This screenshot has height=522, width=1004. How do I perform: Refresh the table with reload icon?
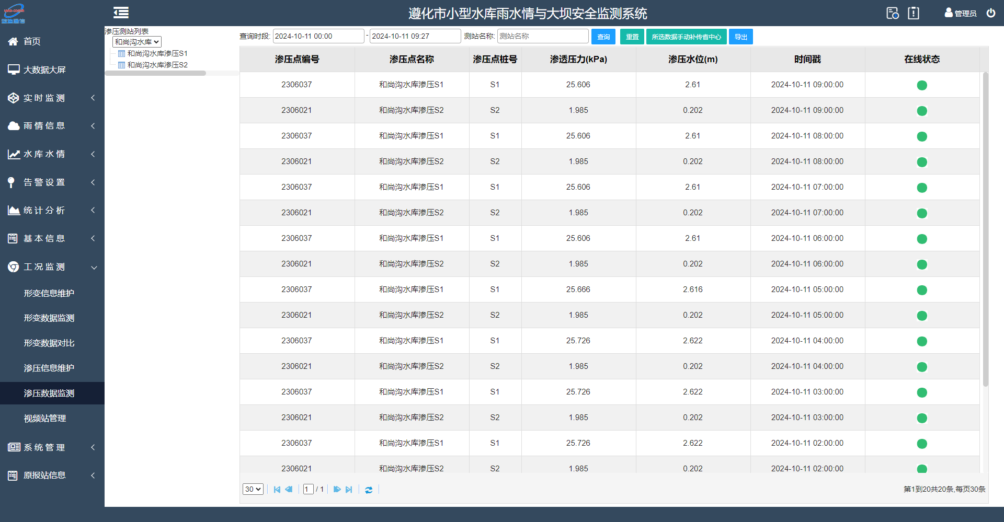click(x=369, y=490)
